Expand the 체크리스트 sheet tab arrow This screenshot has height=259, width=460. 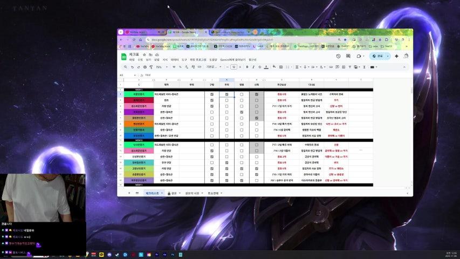162,193
